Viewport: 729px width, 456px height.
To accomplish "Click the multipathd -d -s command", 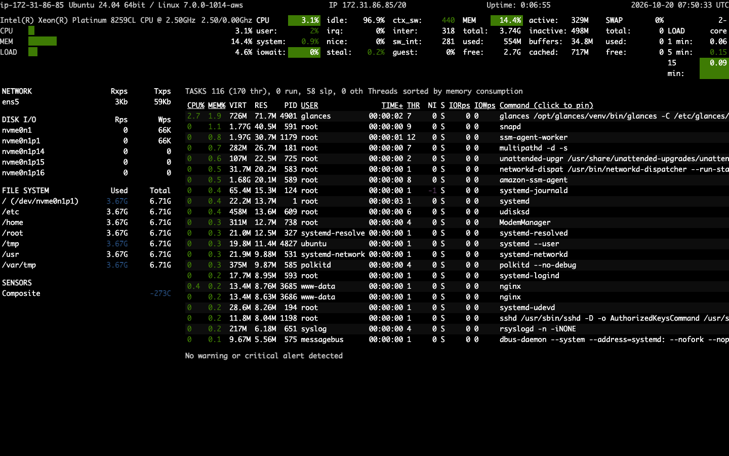I will pyautogui.click(x=534, y=148).
